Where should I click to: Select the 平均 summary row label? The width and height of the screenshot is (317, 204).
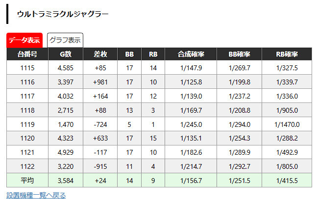(27, 180)
